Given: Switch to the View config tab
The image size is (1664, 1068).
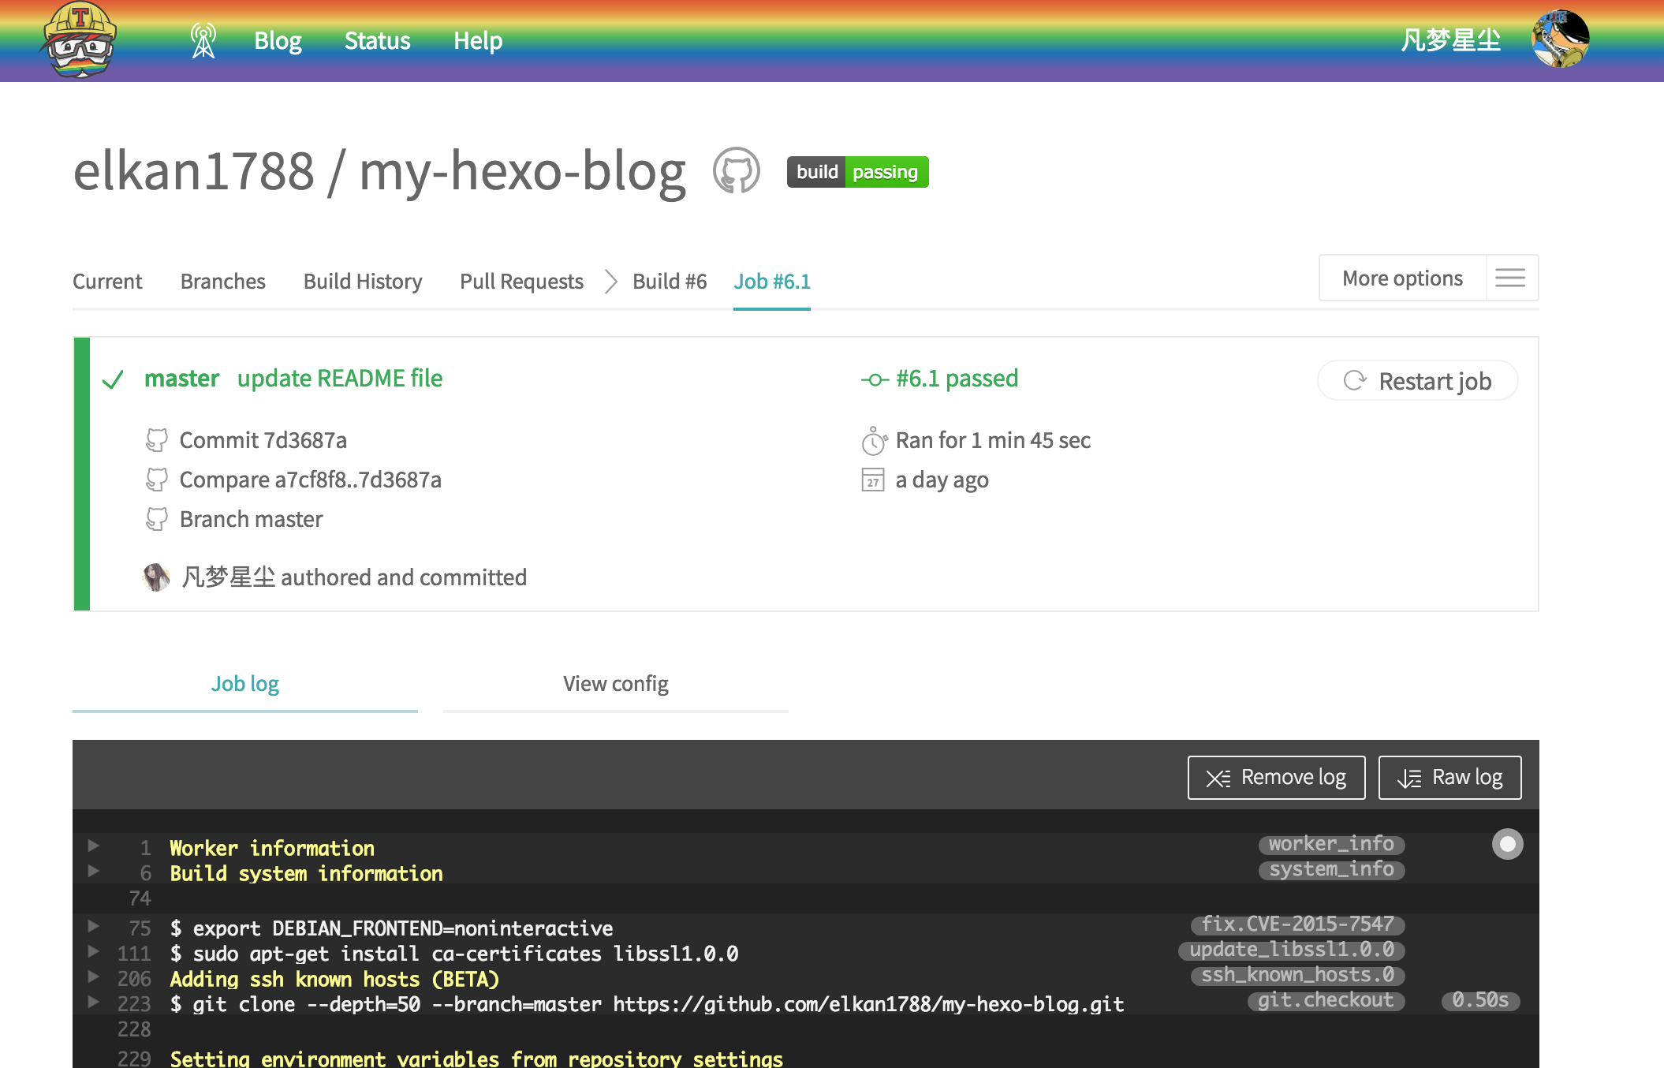Looking at the screenshot, I should [x=616, y=684].
